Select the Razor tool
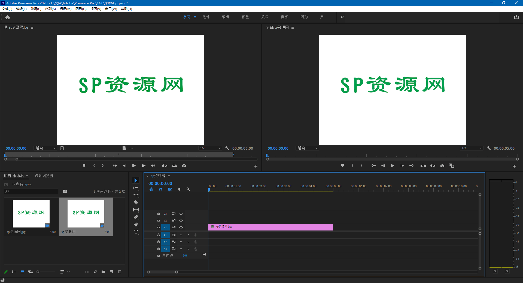The image size is (523, 283). click(136, 202)
